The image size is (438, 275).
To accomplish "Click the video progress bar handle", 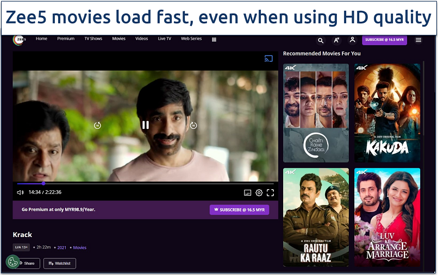I will [43, 184].
